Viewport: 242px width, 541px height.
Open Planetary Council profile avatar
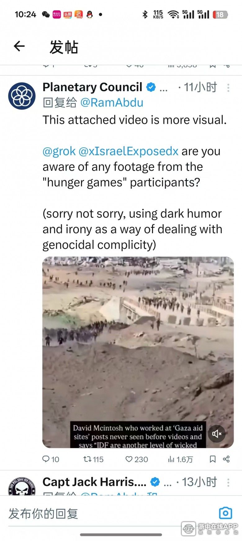click(22, 96)
